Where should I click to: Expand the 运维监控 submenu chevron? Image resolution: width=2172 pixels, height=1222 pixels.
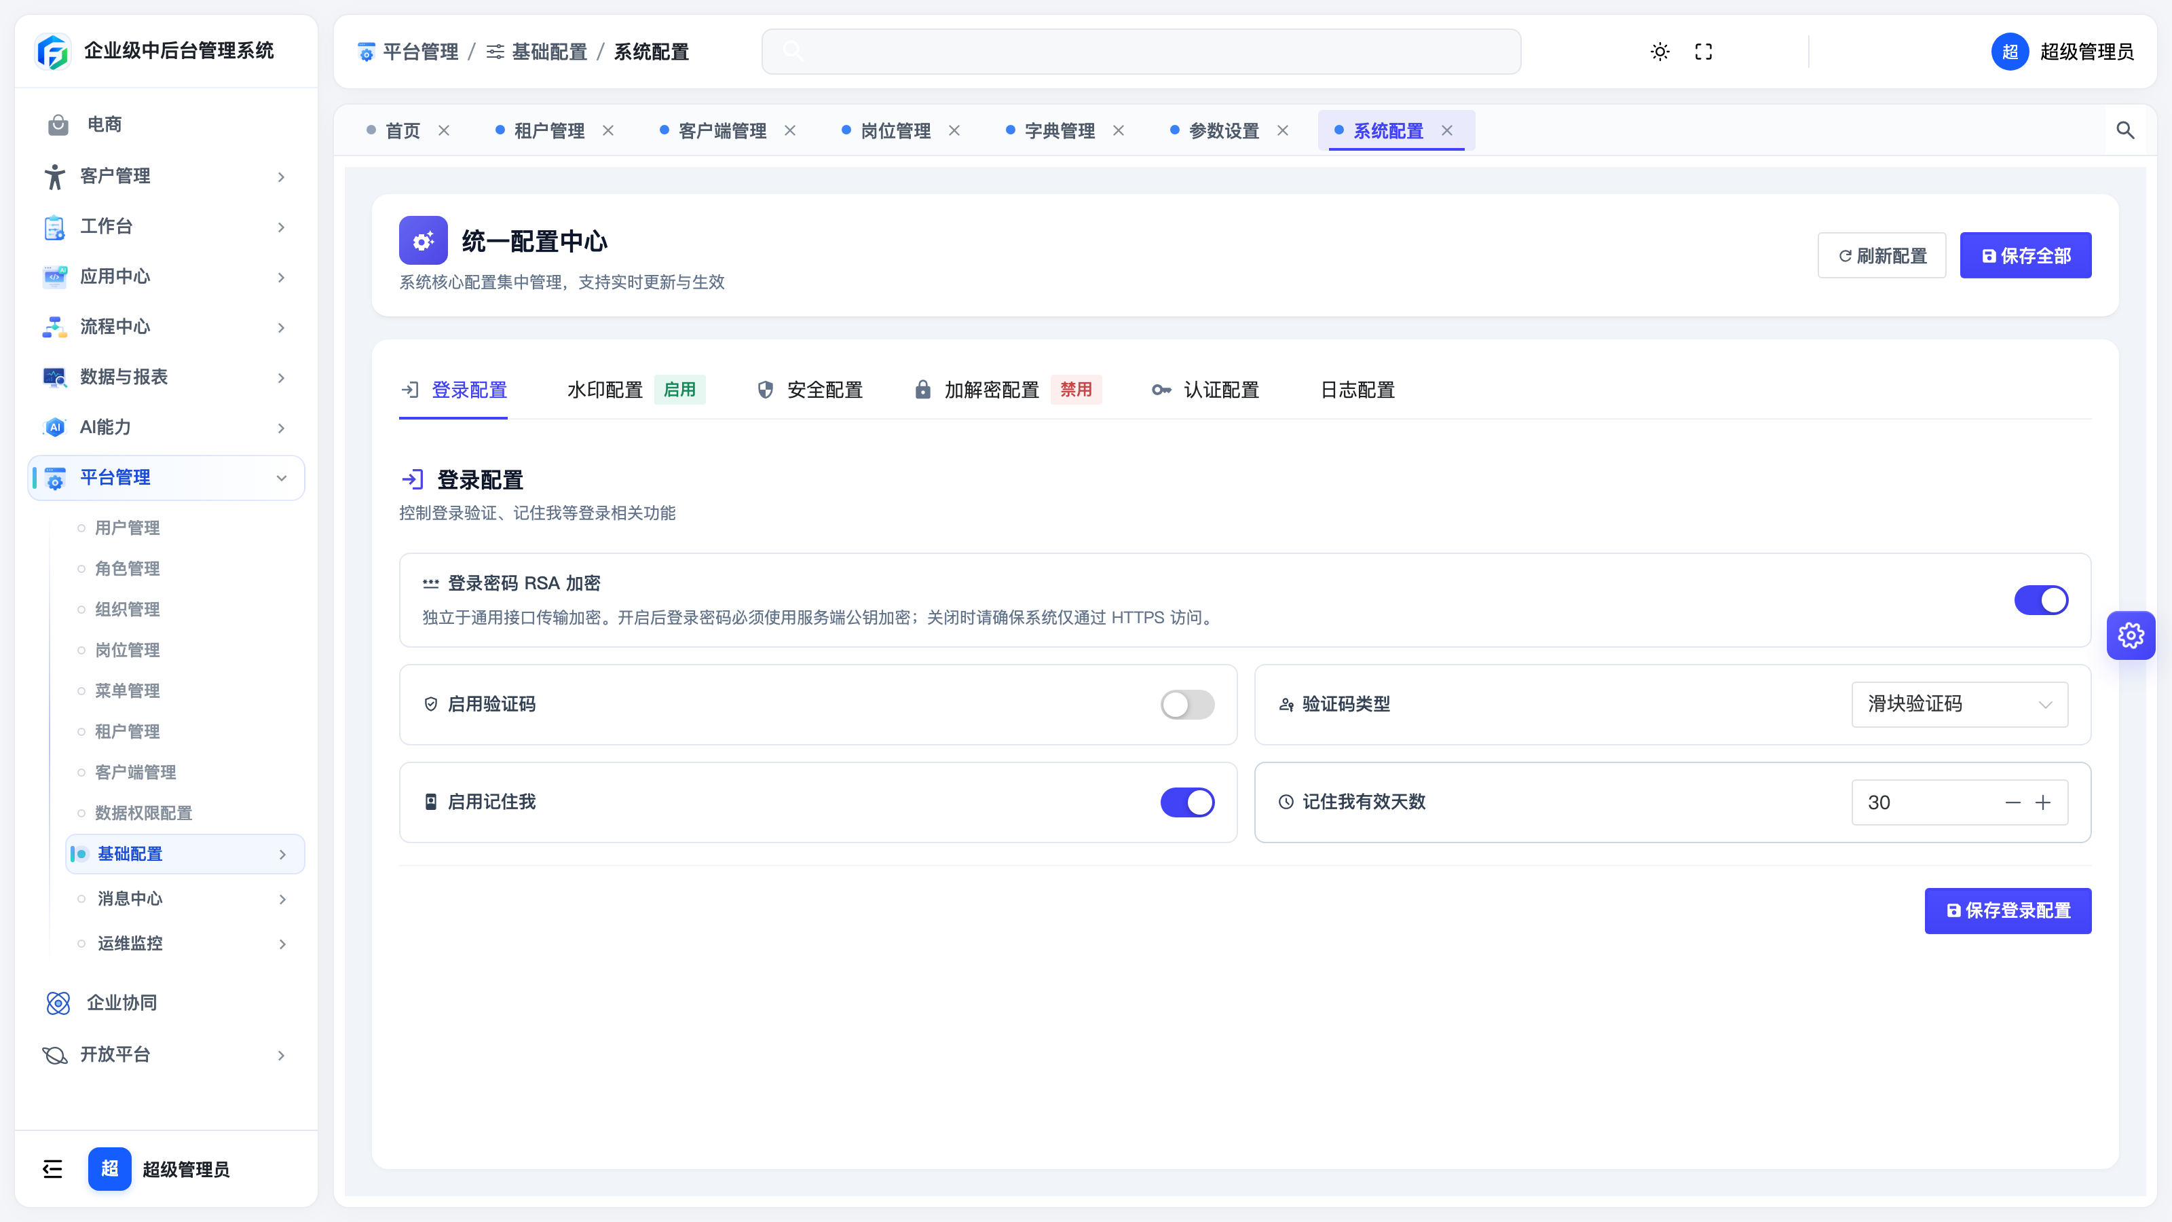tap(282, 944)
